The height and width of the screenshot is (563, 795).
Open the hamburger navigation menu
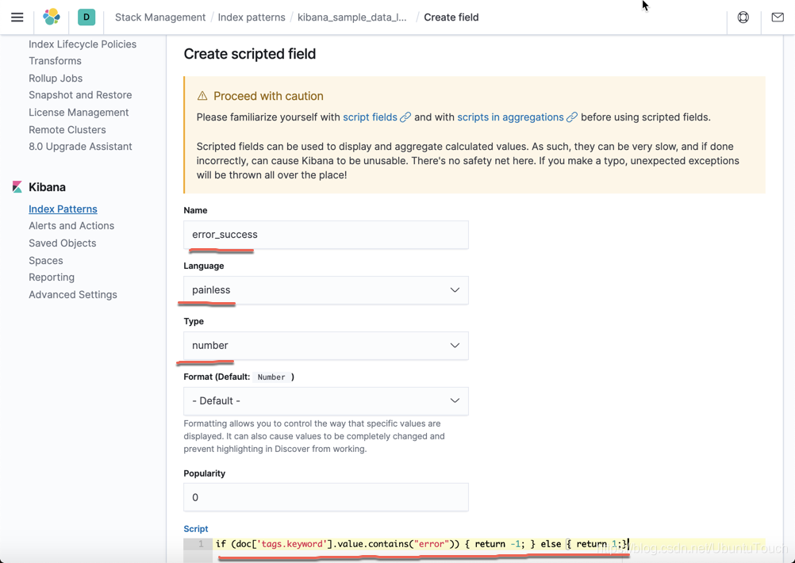coord(17,17)
